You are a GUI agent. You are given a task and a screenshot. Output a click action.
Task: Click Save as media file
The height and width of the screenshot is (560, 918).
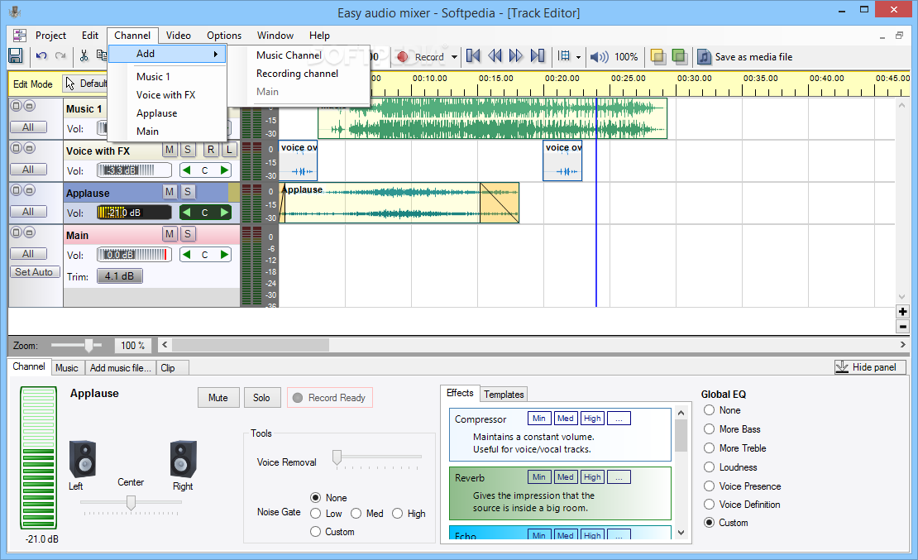tap(744, 57)
